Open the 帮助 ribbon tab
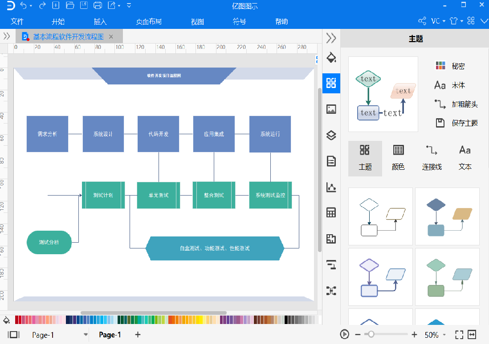489x344 pixels. (x=281, y=21)
